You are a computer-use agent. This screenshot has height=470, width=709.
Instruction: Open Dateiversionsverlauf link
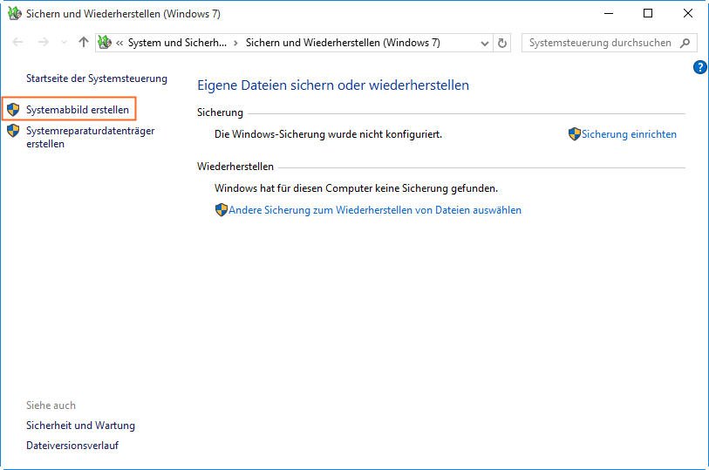tap(72, 445)
